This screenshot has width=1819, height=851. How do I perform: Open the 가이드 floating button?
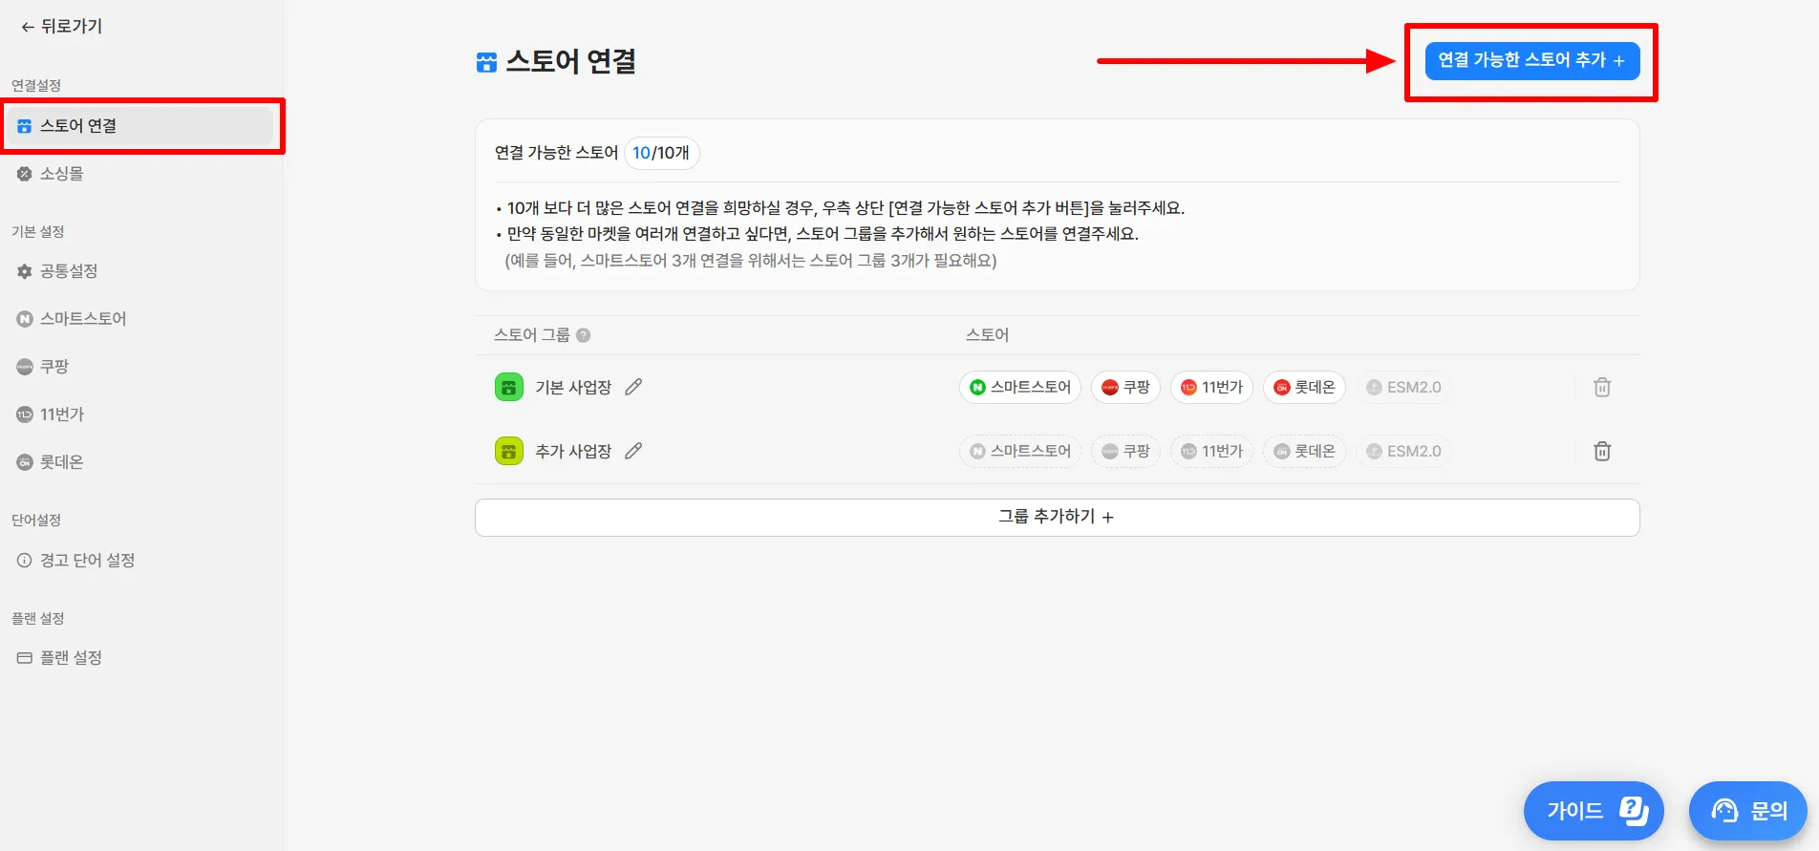point(1594,811)
